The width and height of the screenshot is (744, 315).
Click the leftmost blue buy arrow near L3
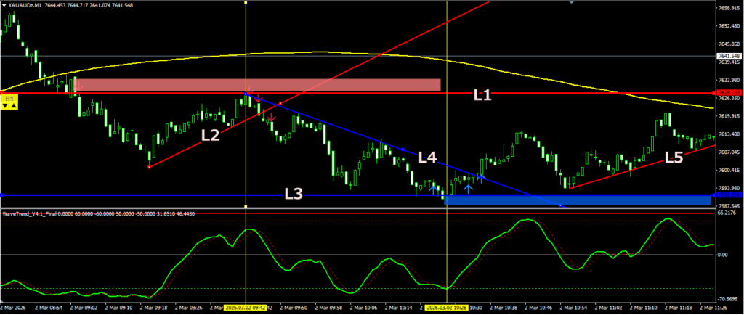tap(434, 189)
